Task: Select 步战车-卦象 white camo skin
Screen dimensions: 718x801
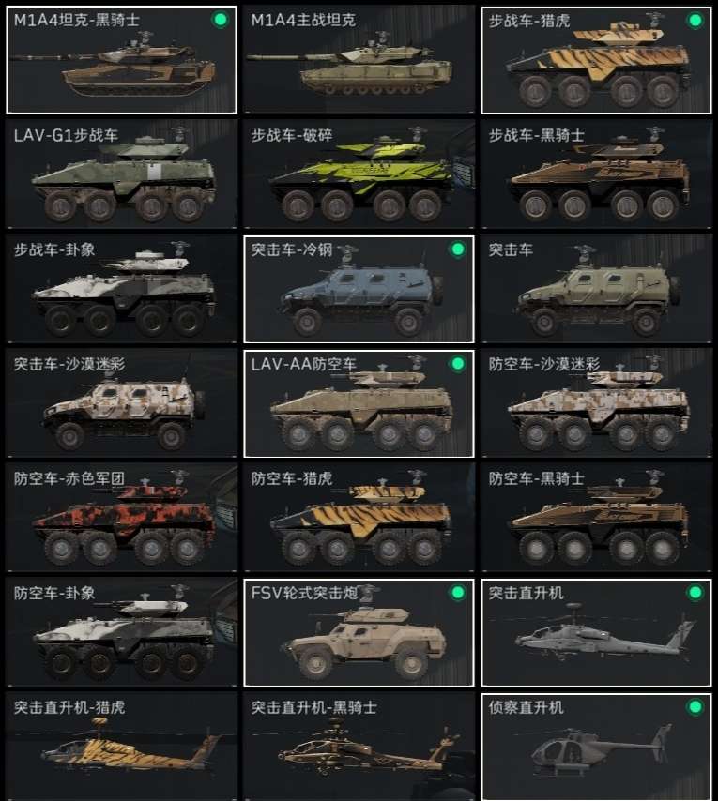Action: coord(122,289)
